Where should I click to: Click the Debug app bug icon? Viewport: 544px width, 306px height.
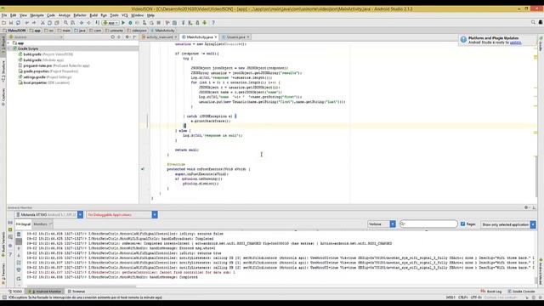click(130, 23)
